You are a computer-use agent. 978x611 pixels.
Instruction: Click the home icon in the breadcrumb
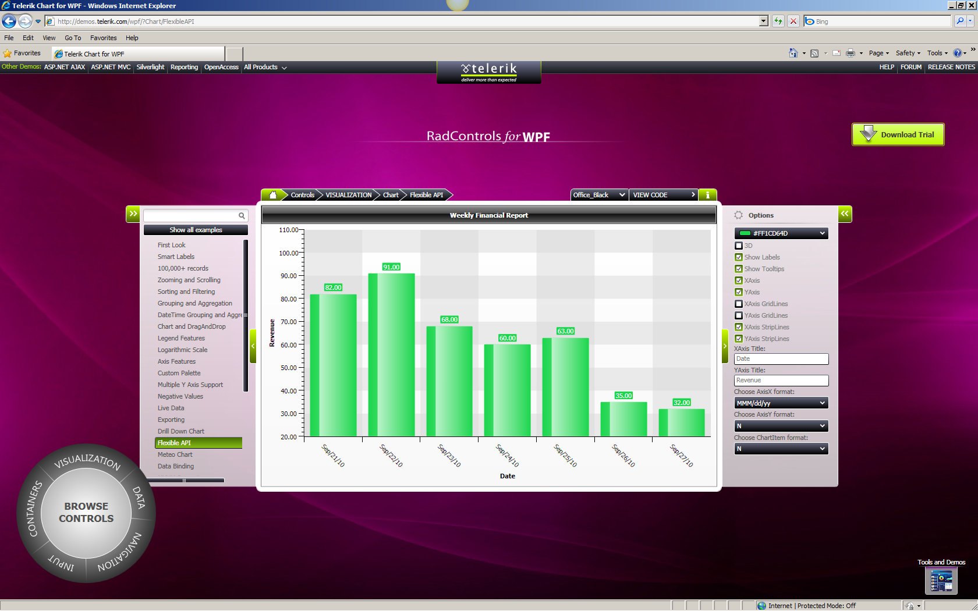[x=273, y=195]
